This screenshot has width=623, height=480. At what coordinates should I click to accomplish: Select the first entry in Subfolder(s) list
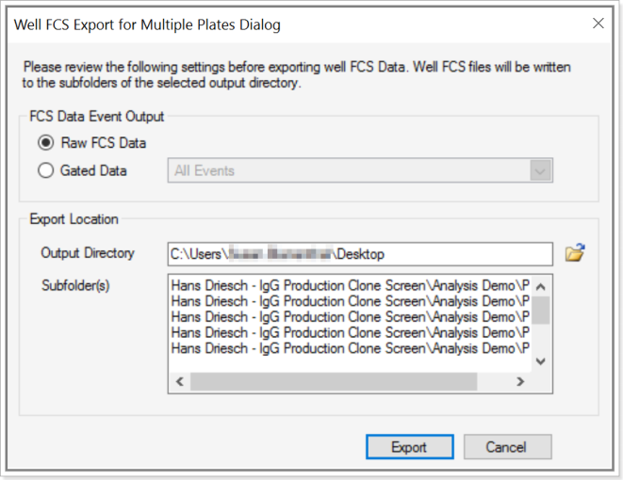349,283
